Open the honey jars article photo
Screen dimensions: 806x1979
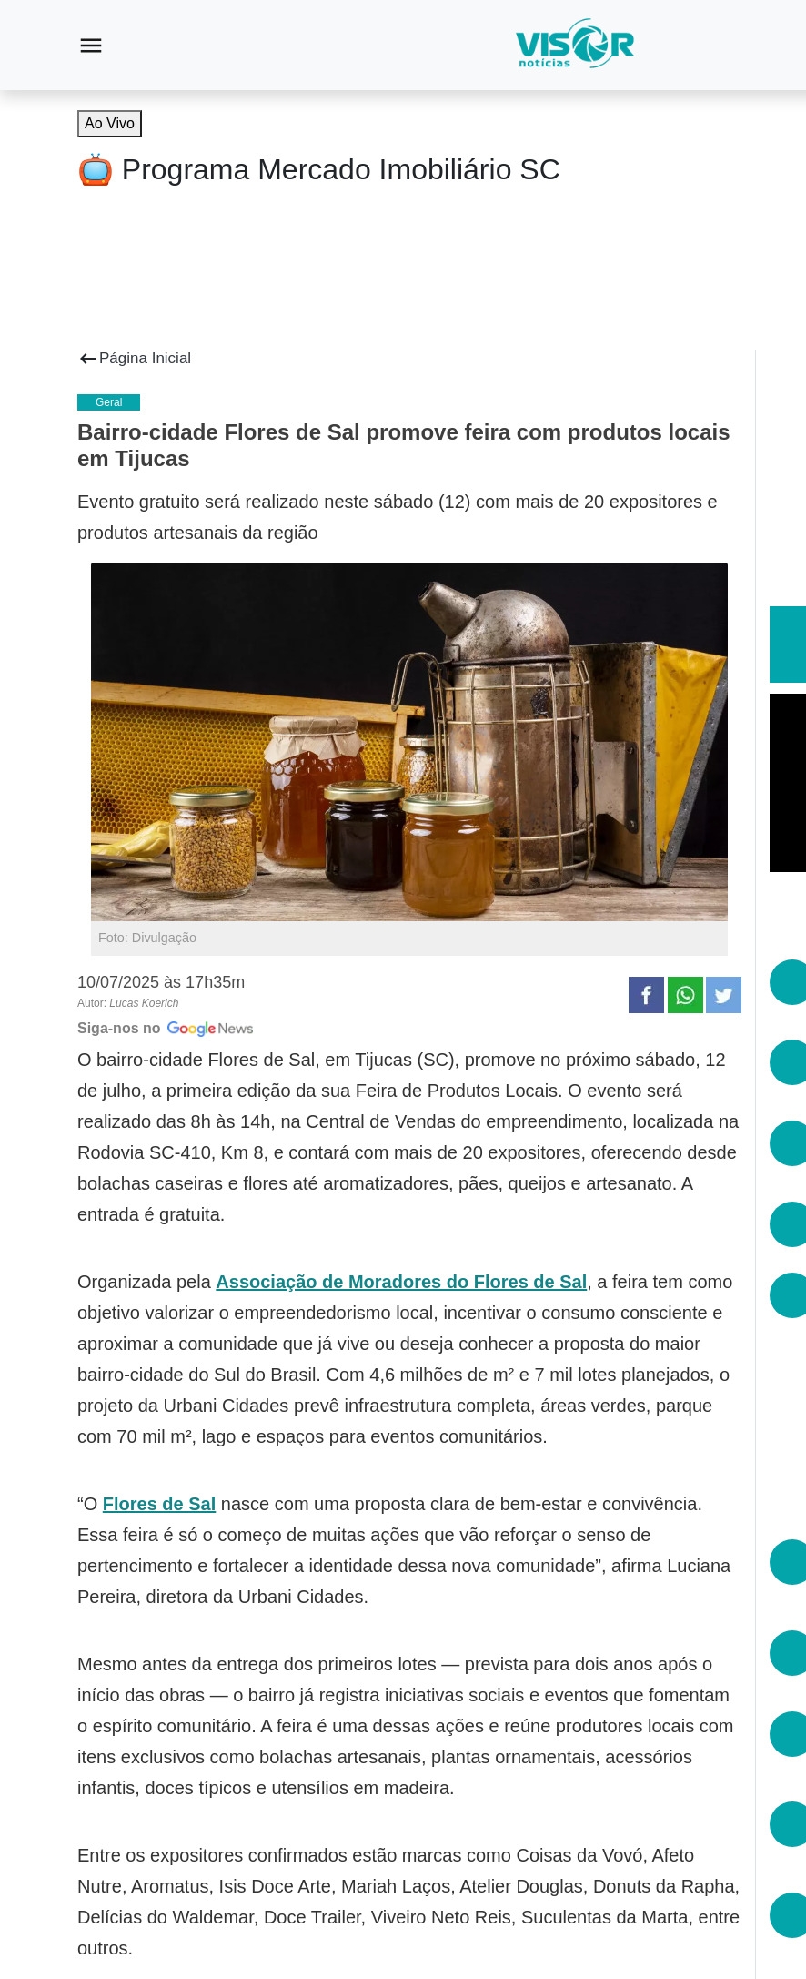[409, 742]
